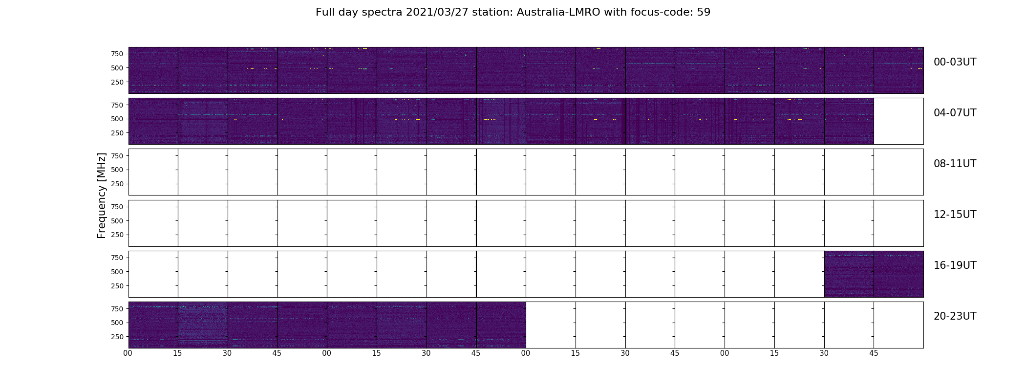
Task: Click the 750 tick in 04-07UT row
Action: click(x=117, y=105)
